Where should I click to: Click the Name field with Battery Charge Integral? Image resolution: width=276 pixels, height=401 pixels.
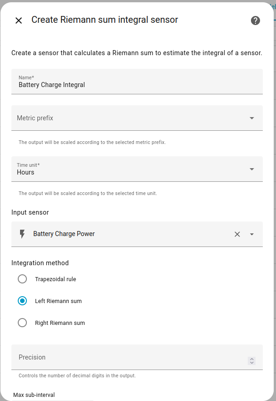137,81
